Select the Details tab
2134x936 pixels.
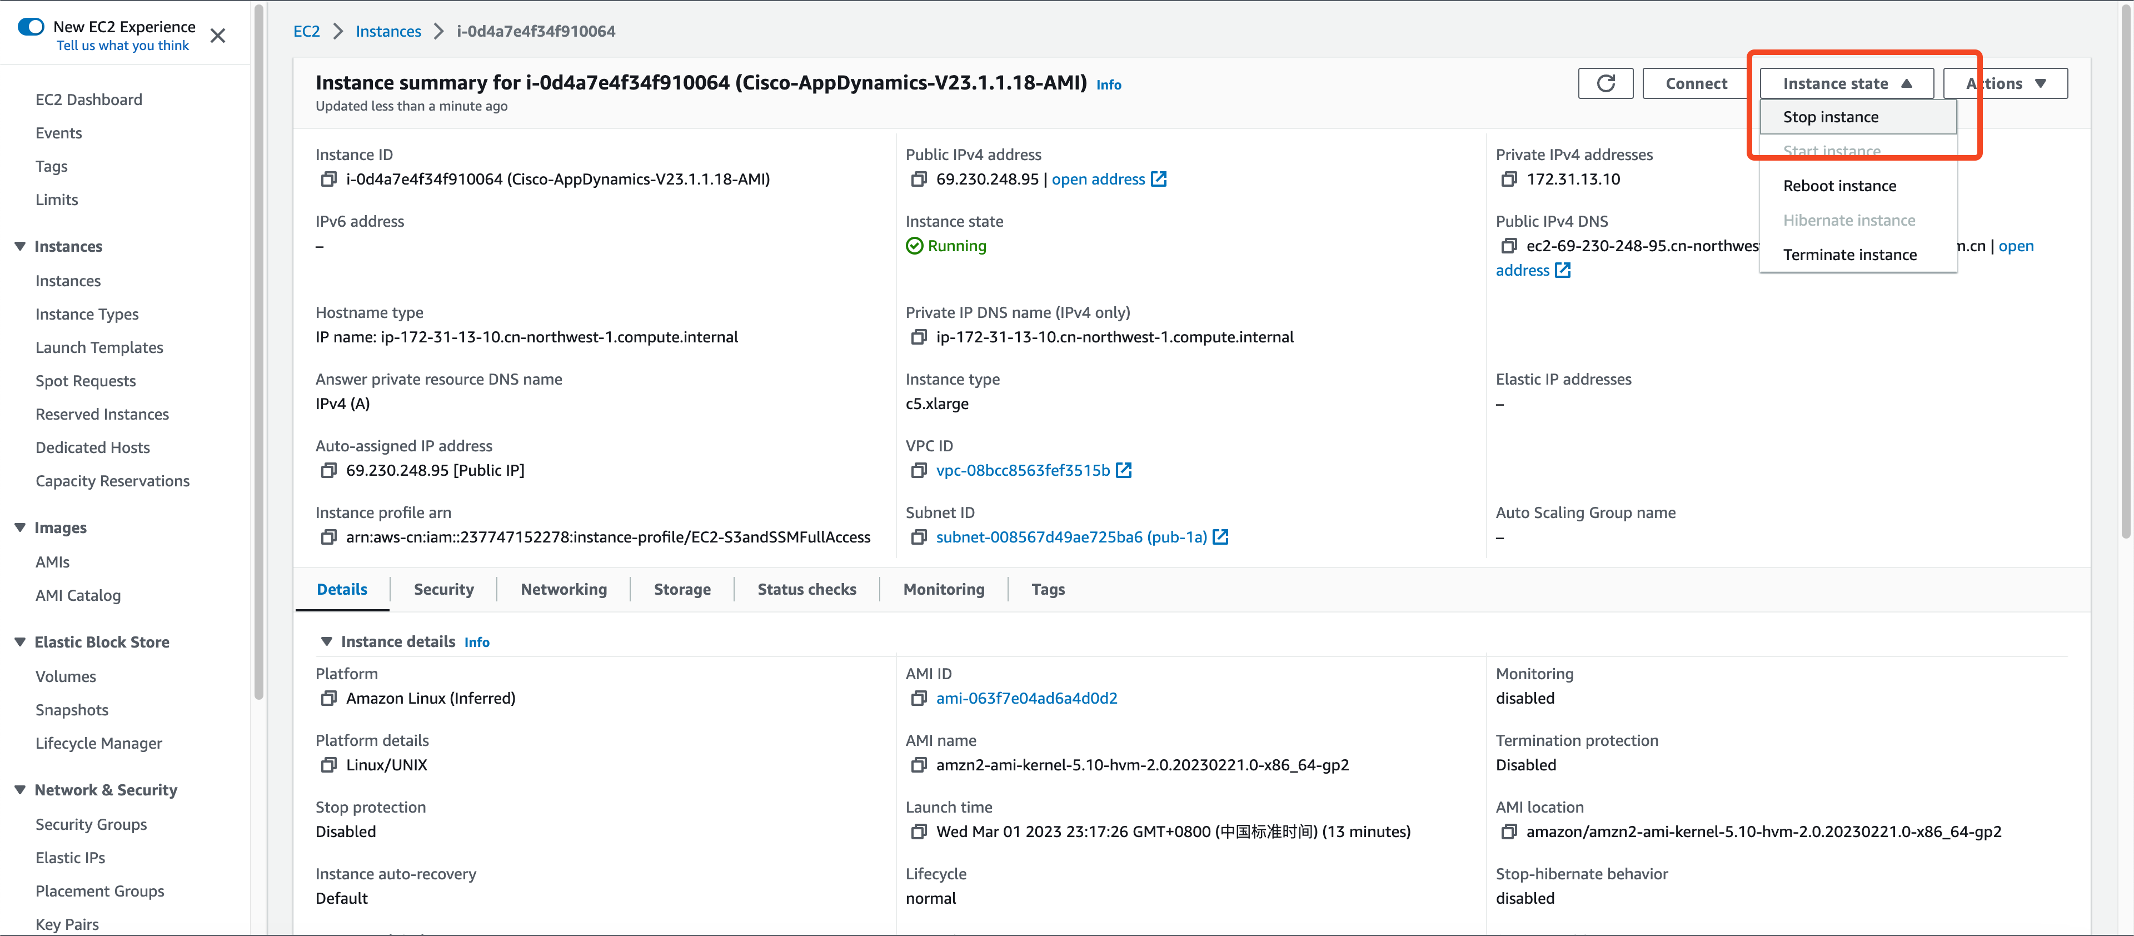tap(342, 589)
